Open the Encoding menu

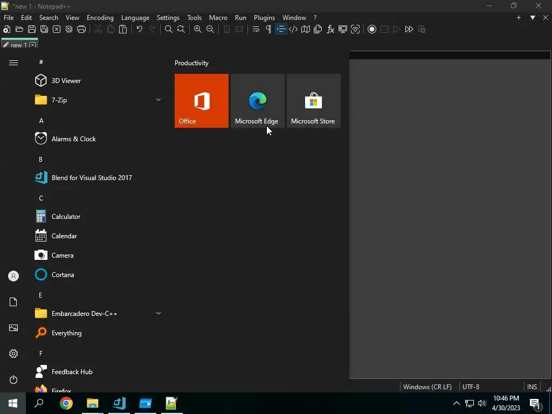click(100, 18)
